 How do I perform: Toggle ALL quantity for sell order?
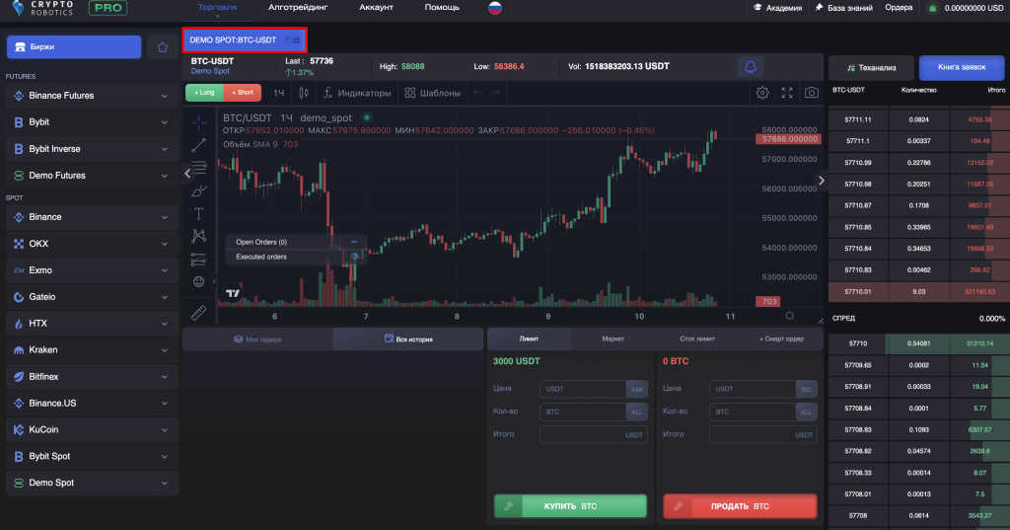click(x=807, y=412)
